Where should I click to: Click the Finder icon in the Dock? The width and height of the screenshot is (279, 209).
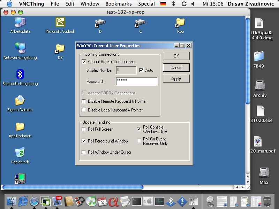coord(12,201)
